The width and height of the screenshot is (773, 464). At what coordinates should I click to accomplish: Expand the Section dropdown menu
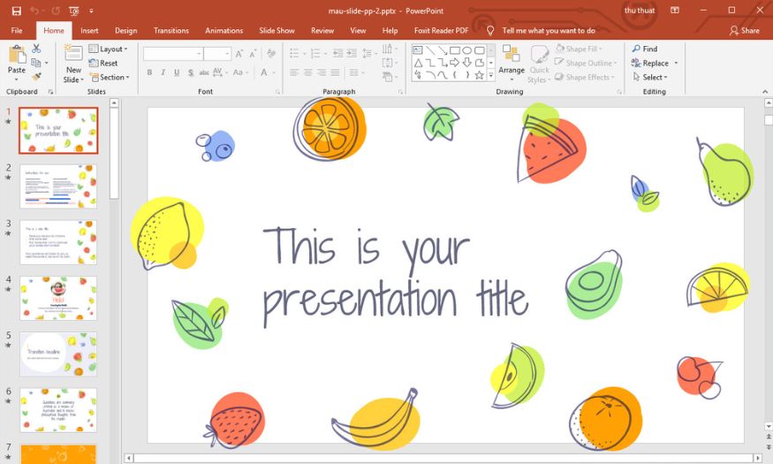pyautogui.click(x=109, y=78)
